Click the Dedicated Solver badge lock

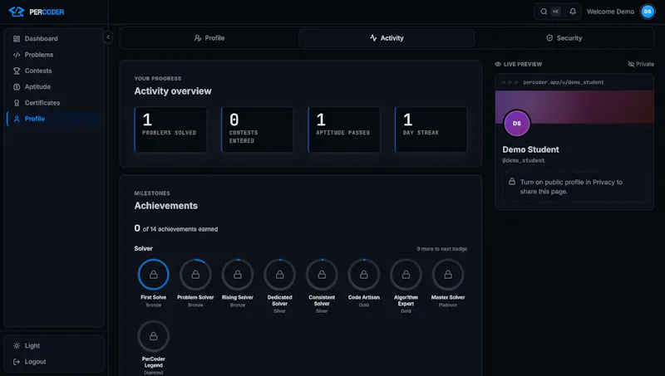point(279,275)
